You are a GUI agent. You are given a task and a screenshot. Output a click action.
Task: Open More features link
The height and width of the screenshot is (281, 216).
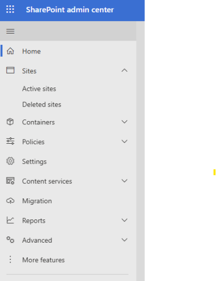pyautogui.click(x=43, y=260)
